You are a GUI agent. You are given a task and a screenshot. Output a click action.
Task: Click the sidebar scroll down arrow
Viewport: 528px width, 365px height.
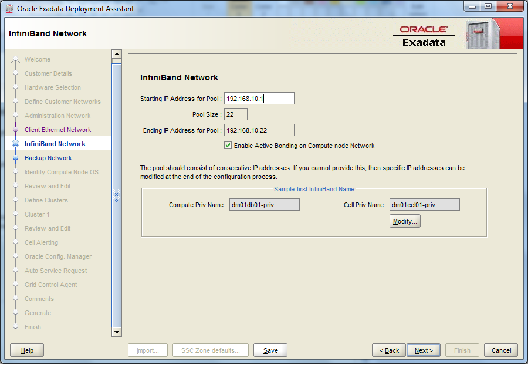(117, 332)
